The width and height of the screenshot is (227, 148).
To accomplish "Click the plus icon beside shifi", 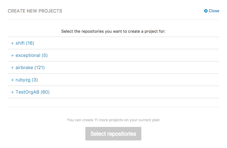I will click(x=13, y=43).
